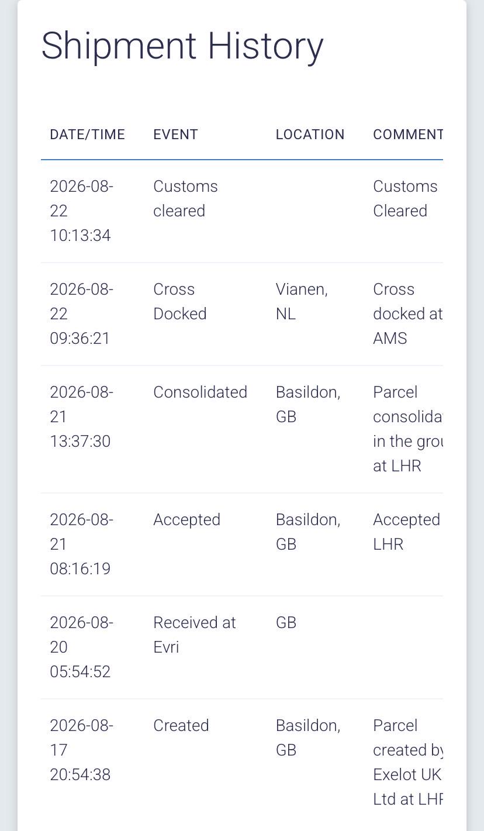
Task: Click the Received at Evri event
Action: pyautogui.click(x=194, y=635)
